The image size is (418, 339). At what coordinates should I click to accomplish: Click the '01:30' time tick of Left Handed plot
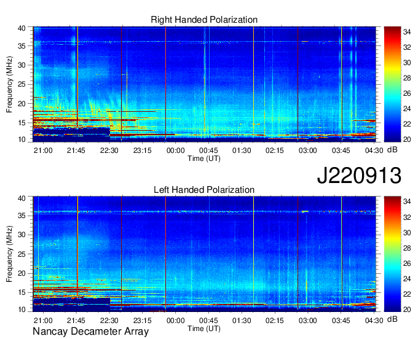[242, 321]
